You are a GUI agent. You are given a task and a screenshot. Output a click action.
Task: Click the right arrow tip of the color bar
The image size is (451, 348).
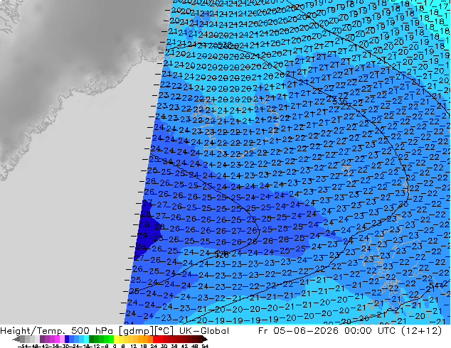point(206,339)
